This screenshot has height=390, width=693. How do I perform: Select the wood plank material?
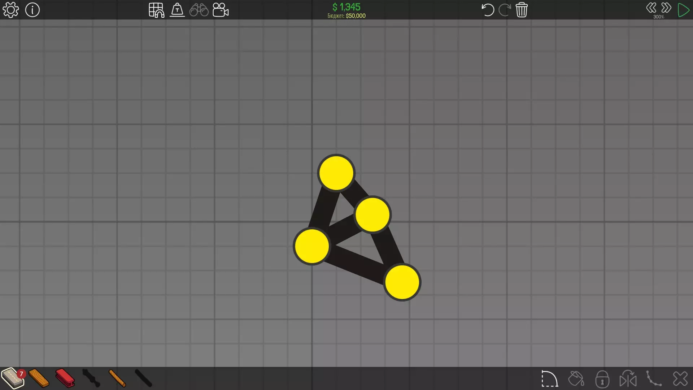coord(39,378)
